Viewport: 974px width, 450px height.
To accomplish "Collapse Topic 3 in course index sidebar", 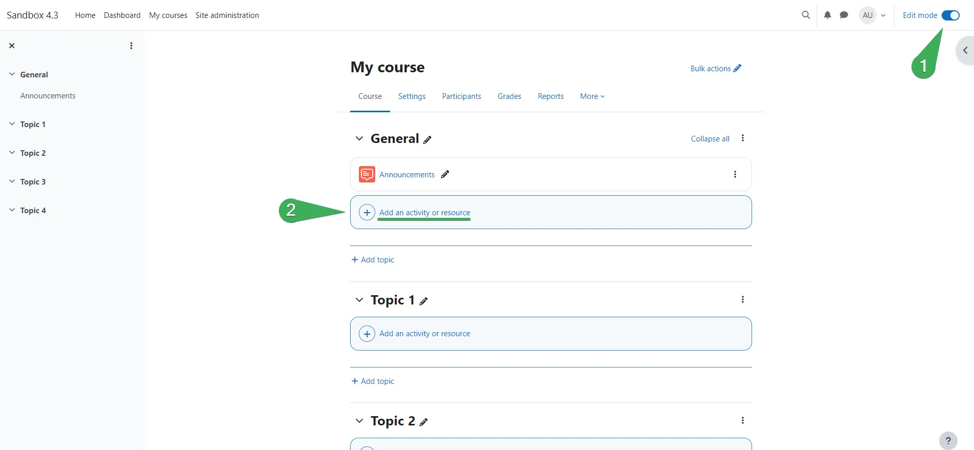I will pos(12,181).
